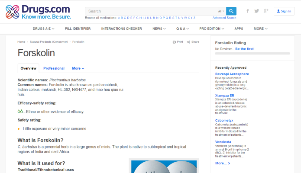Open Apps in the nav bar
301x173 pixels.
coord(239,29)
